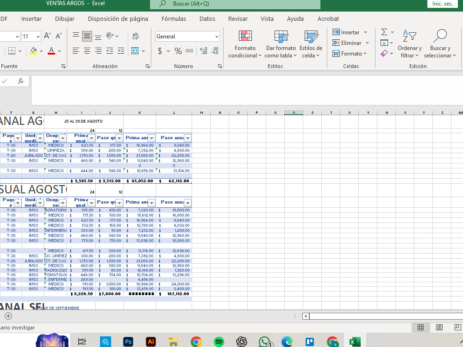Add a new sheet with plus icon
463x347 pixels.
coord(8,316)
